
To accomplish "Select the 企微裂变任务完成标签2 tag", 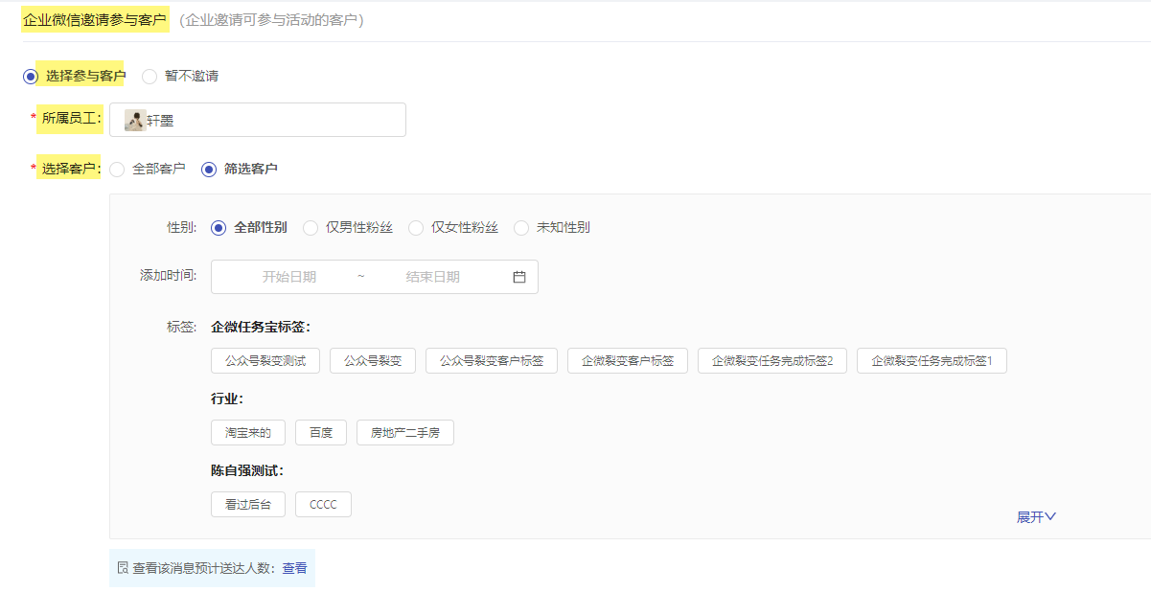I will coord(772,361).
